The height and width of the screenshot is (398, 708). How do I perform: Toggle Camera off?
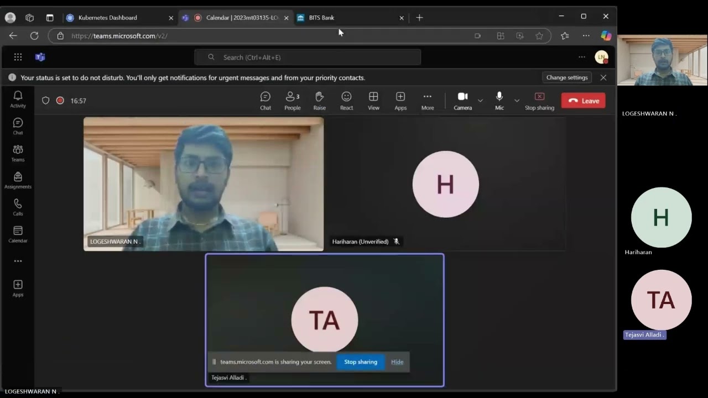(x=463, y=101)
